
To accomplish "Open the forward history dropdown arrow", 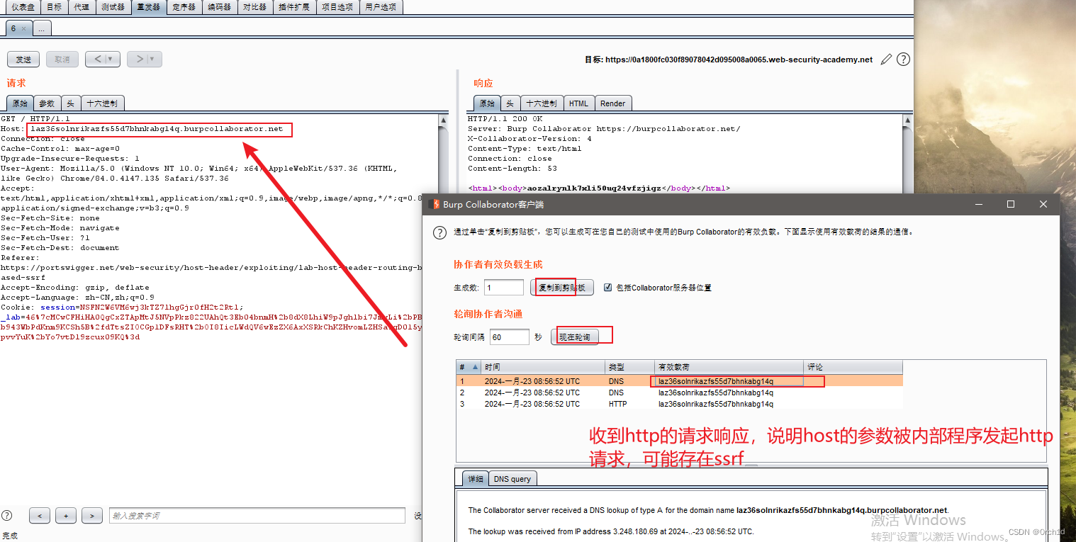I will (x=152, y=60).
